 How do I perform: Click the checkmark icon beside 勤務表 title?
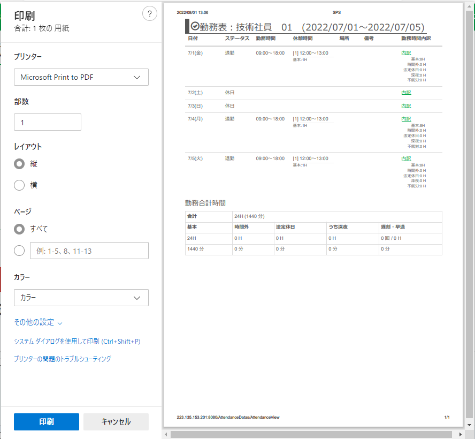[195, 26]
